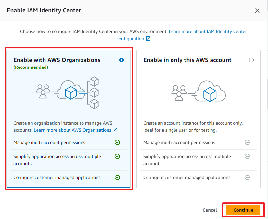
Task: Click Enable with AWS Organizations heading
Action: click(x=57, y=60)
